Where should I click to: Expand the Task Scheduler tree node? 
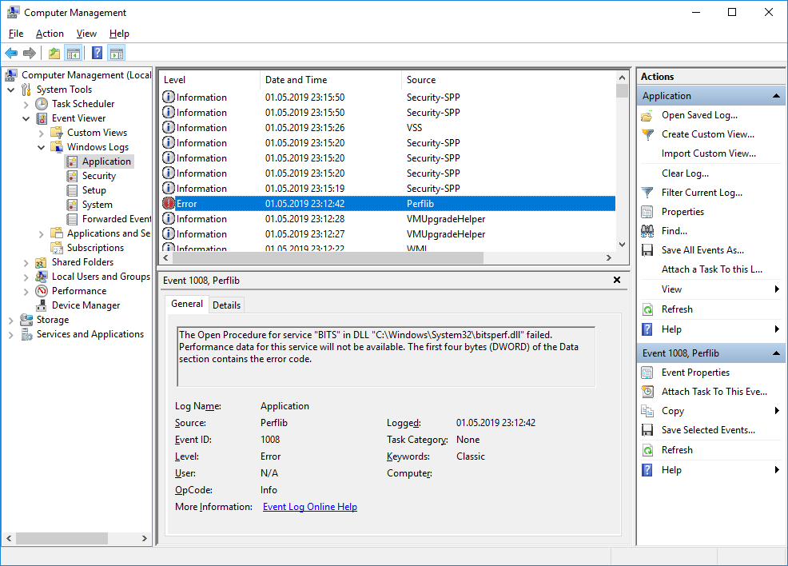[x=26, y=105]
